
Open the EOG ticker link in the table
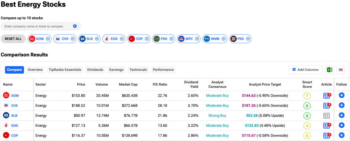coord(14,126)
